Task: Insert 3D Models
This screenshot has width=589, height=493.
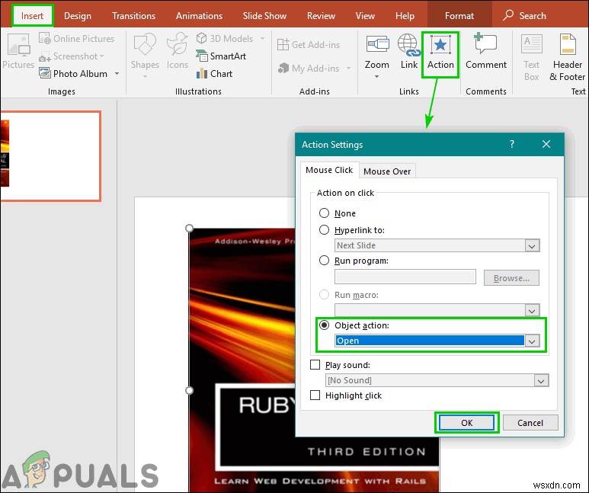Action: [x=225, y=38]
